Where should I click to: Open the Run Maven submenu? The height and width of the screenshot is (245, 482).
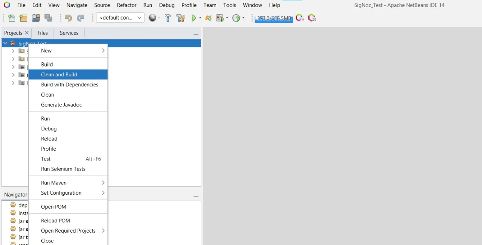tap(68, 183)
